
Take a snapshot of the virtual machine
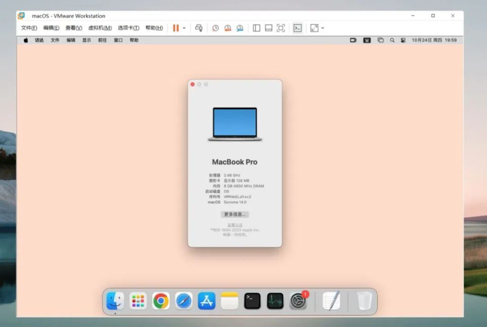point(216,28)
